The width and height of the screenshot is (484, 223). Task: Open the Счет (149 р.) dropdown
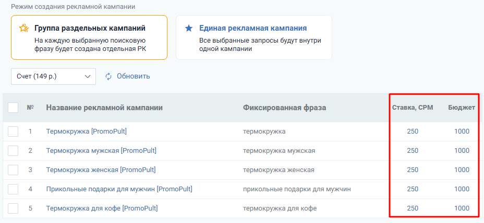coord(53,76)
